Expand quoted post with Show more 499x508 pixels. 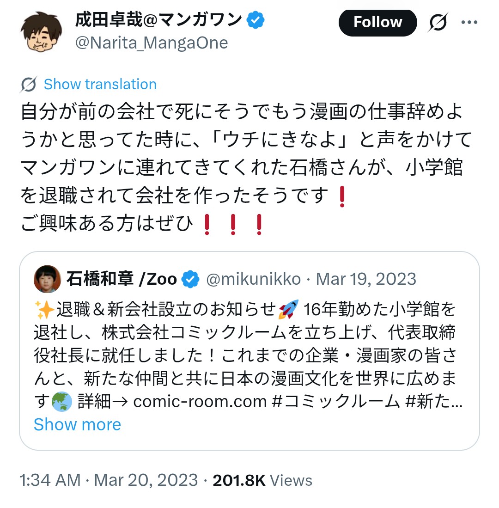pyautogui.click(x=77, y=424)
